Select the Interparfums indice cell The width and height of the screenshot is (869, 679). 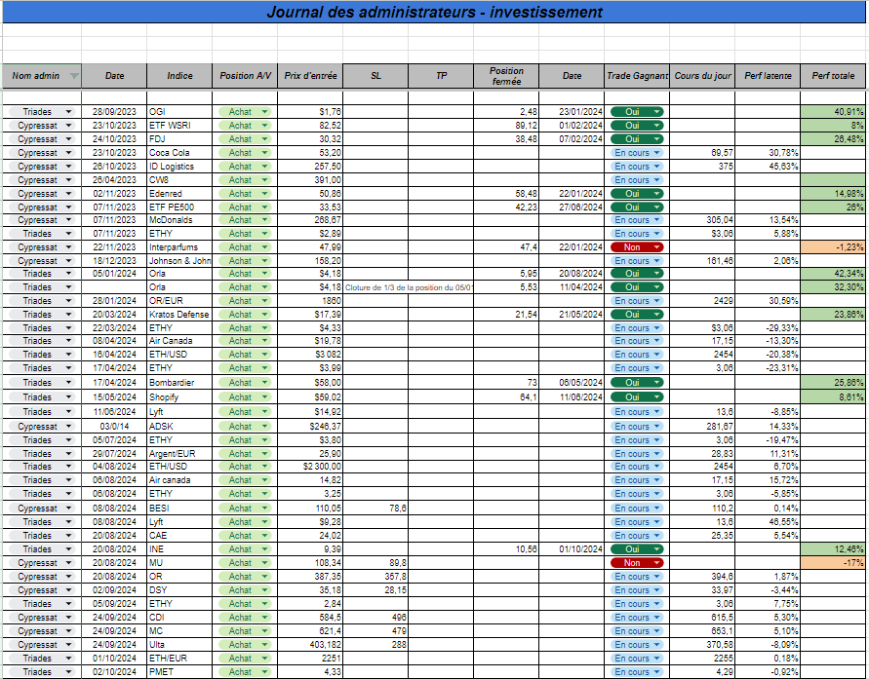point(179,247)
